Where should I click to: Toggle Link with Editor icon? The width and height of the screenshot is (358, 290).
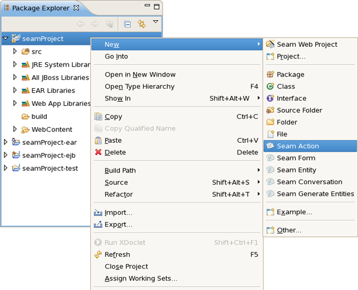141,24
